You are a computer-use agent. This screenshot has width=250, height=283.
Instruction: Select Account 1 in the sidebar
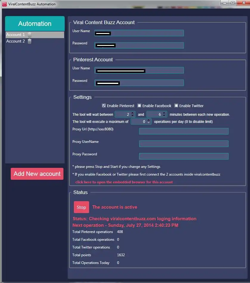click(x=35, y=35)
